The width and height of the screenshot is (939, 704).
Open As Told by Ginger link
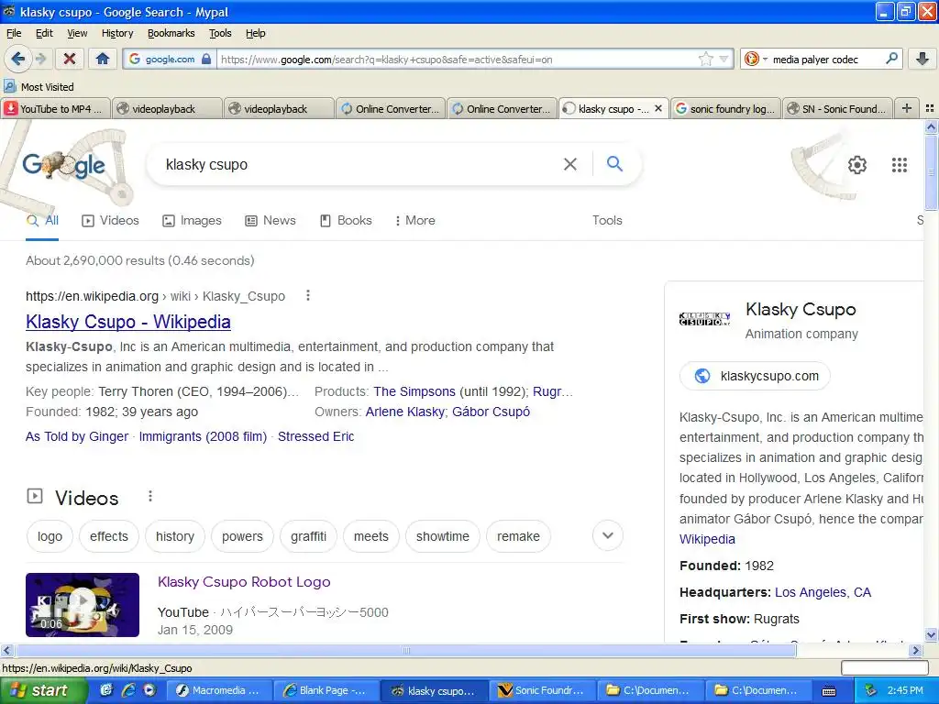[77, 436]
